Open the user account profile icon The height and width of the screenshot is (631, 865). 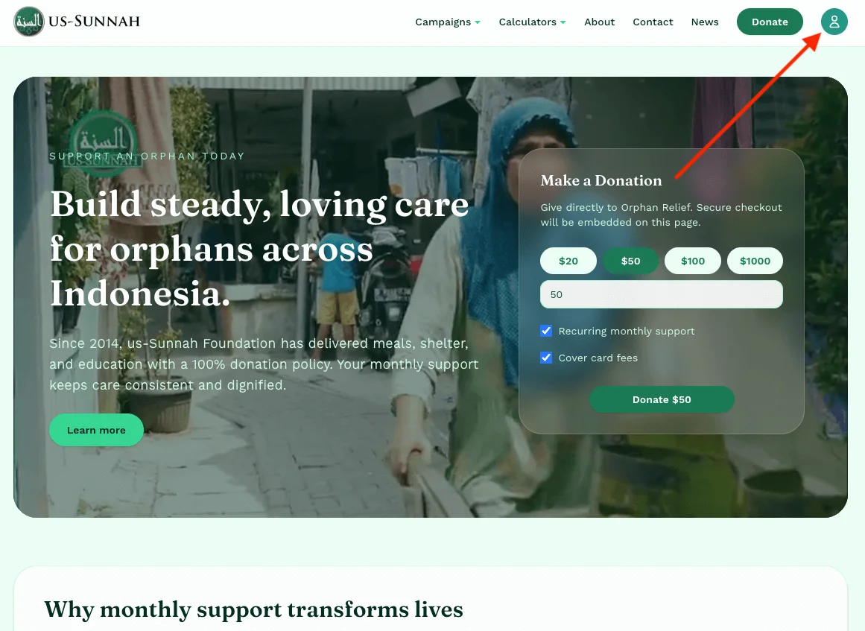pyautogui.click(x=834, y=22)
